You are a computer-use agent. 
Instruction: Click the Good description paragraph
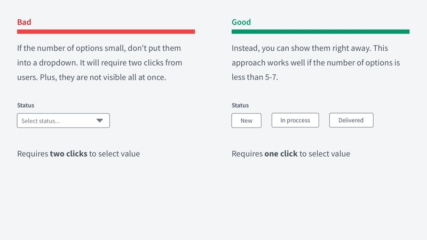click(x=316, y=62)
